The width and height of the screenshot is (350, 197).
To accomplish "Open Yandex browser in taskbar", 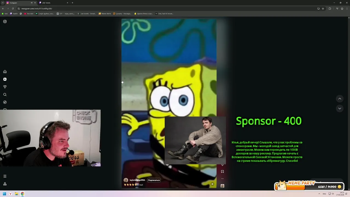I will 10,194.
